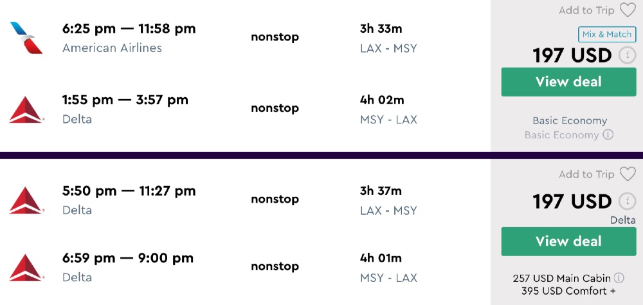Click second Add to Trip text

coord(586,174)
